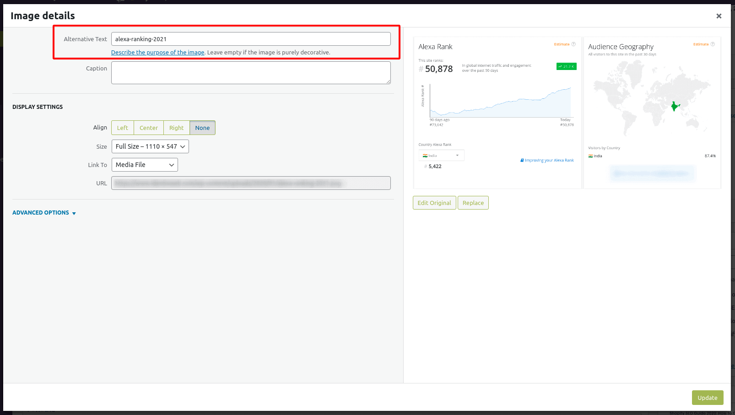The image size is (735, 415).
Task: Click the Alternative Text label
Action: pyautogui.click(x=85, y=39)
